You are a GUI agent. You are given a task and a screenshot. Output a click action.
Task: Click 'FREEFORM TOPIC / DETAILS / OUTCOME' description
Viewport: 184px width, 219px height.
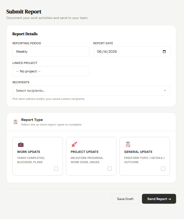(145, 160)
